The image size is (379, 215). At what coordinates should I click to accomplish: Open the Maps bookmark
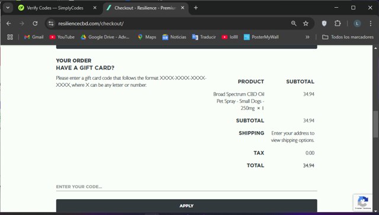147,37
